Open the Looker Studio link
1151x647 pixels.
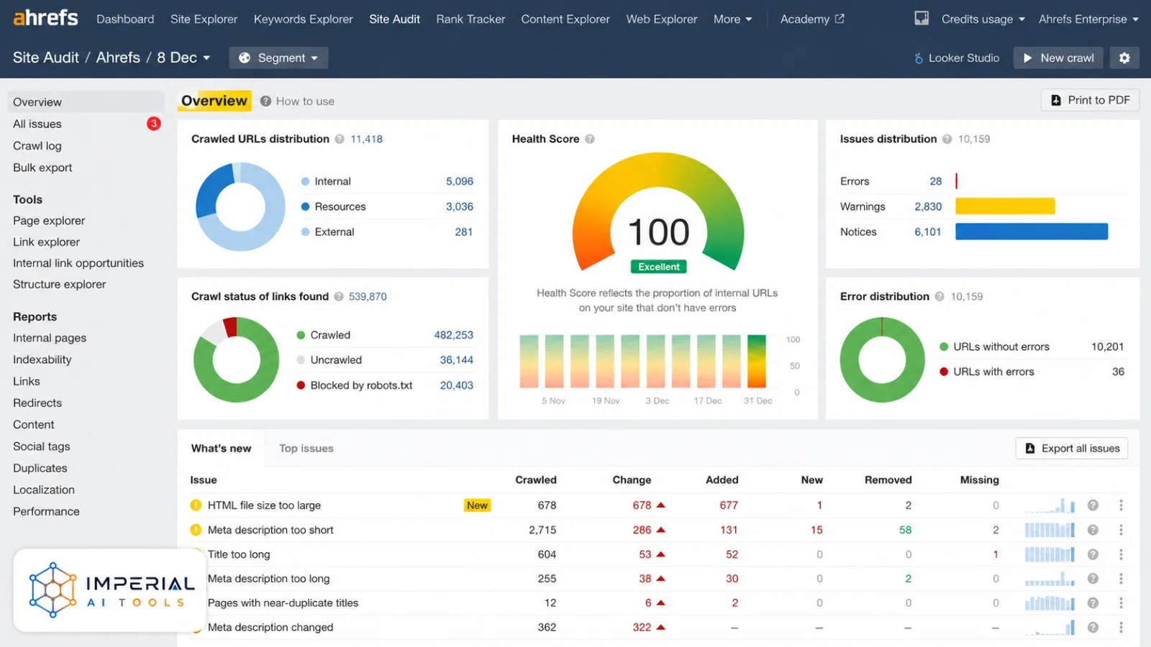956,58
